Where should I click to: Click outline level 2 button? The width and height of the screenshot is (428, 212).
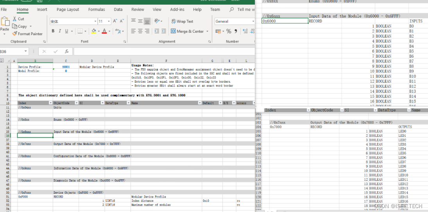[2, 61]
